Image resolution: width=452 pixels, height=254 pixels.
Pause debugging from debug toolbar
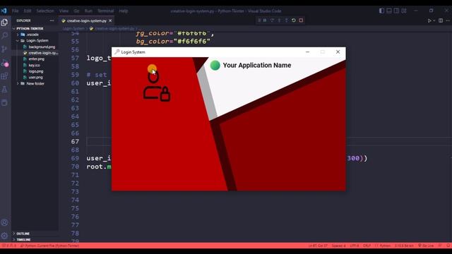[x=265, y=20]
